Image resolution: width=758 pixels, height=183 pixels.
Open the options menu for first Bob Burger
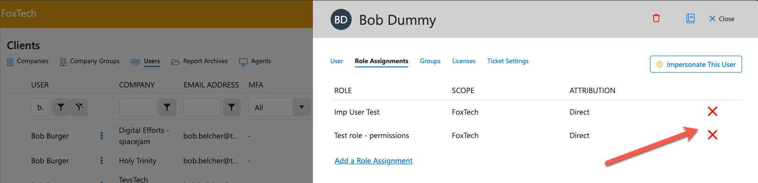101,136
